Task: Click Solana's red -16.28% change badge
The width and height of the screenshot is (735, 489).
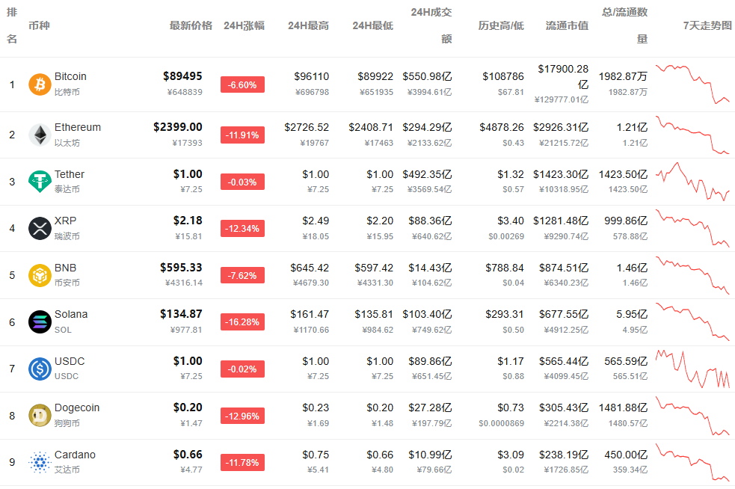Action: pyautogui.click(x=242, y=322)
